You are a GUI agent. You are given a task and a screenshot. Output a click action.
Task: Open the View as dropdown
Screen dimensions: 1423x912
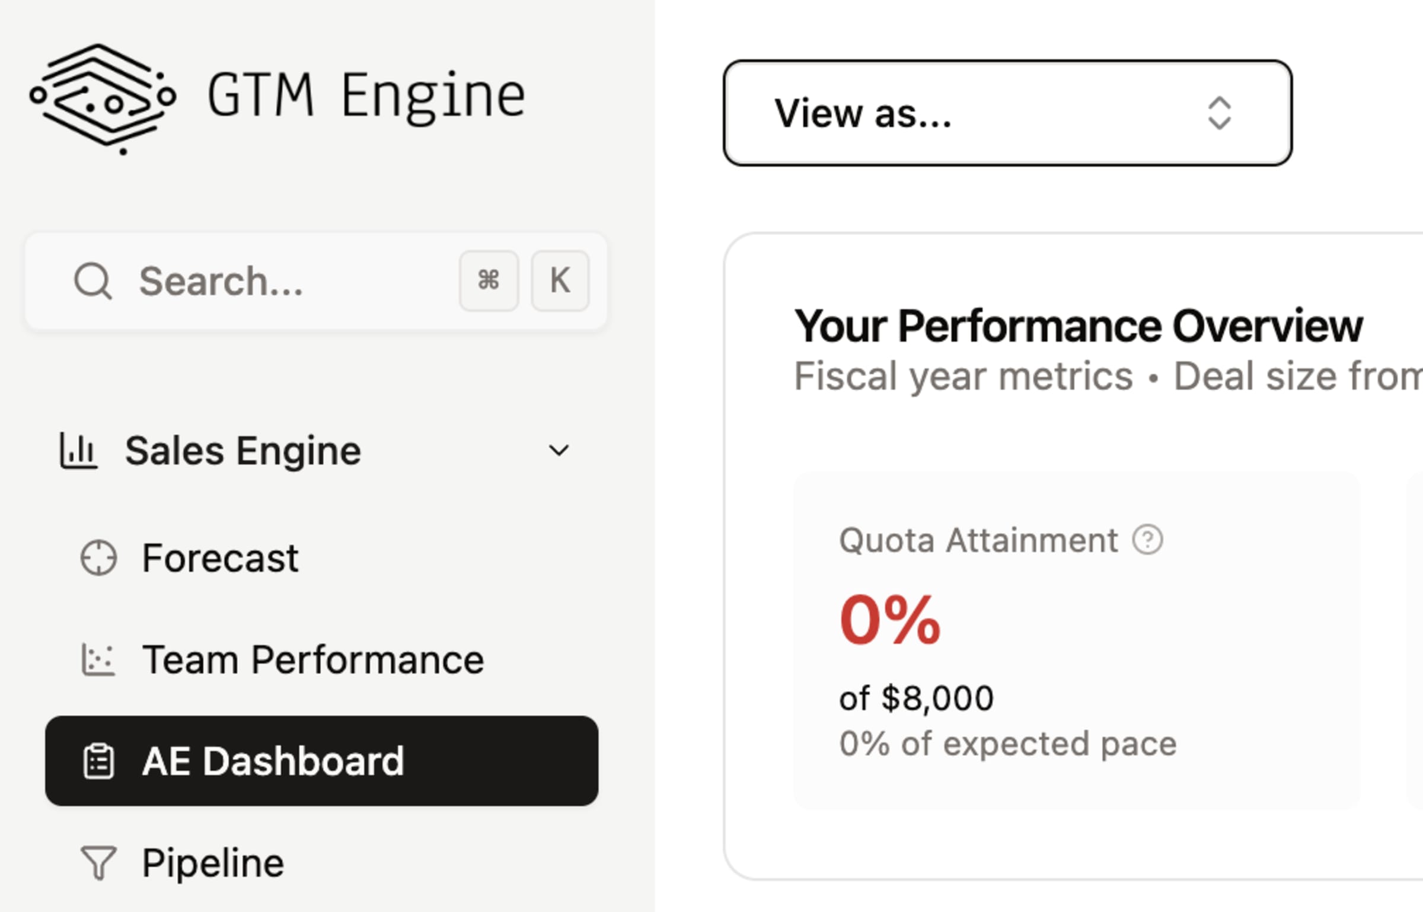click(x=1007, y=113)
